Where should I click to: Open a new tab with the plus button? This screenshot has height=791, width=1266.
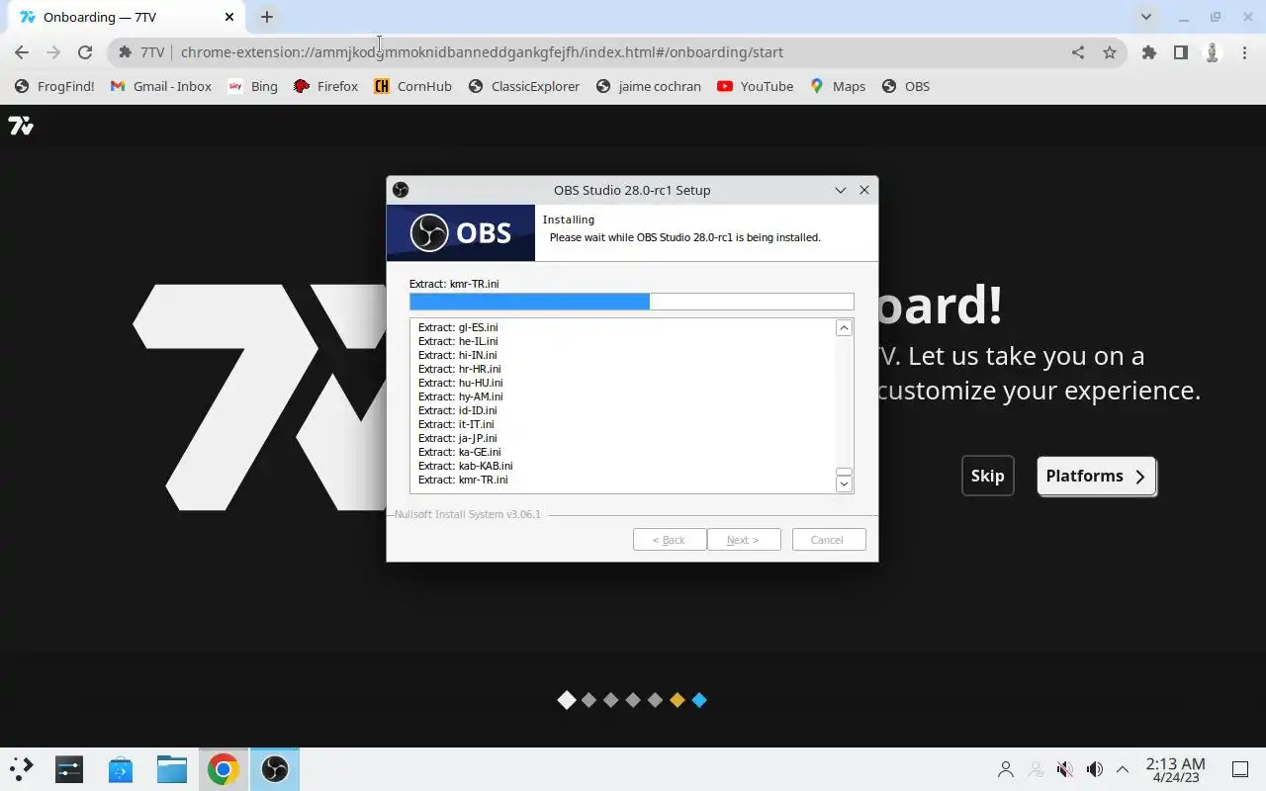click(x=267, y=17)
